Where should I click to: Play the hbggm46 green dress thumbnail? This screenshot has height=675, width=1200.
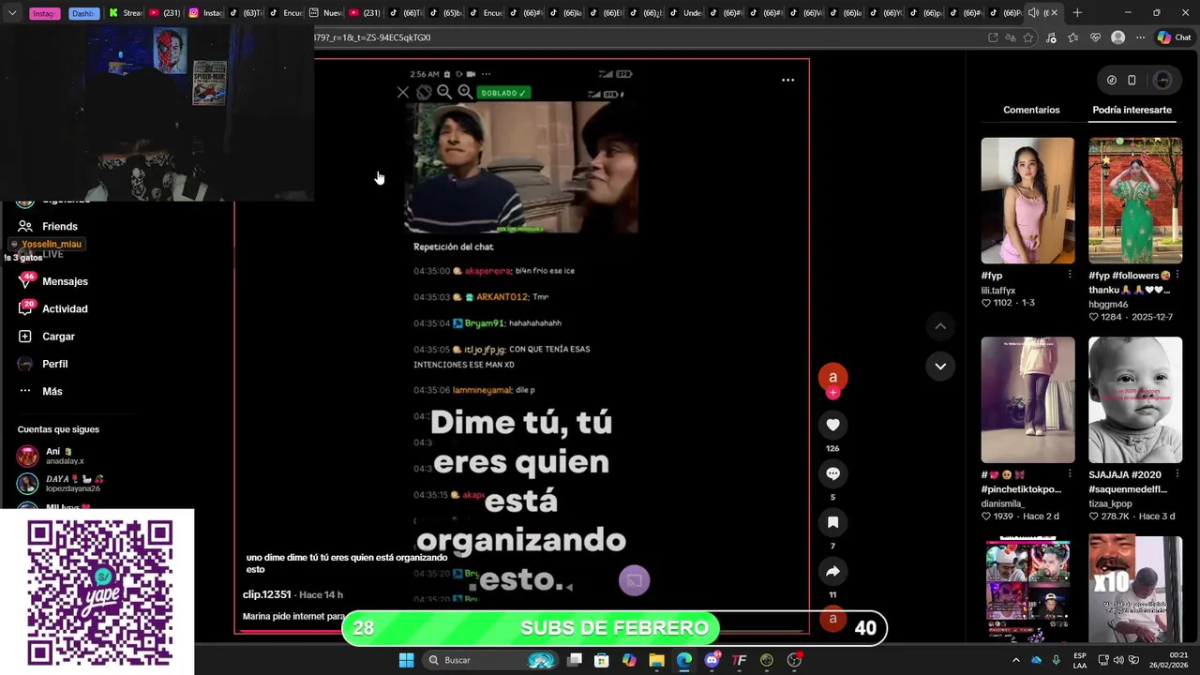[x=1135, y=201]
